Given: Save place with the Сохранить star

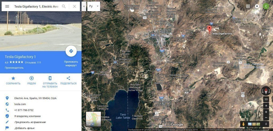Looking at the screenshot, I should (x=13, y=81).
